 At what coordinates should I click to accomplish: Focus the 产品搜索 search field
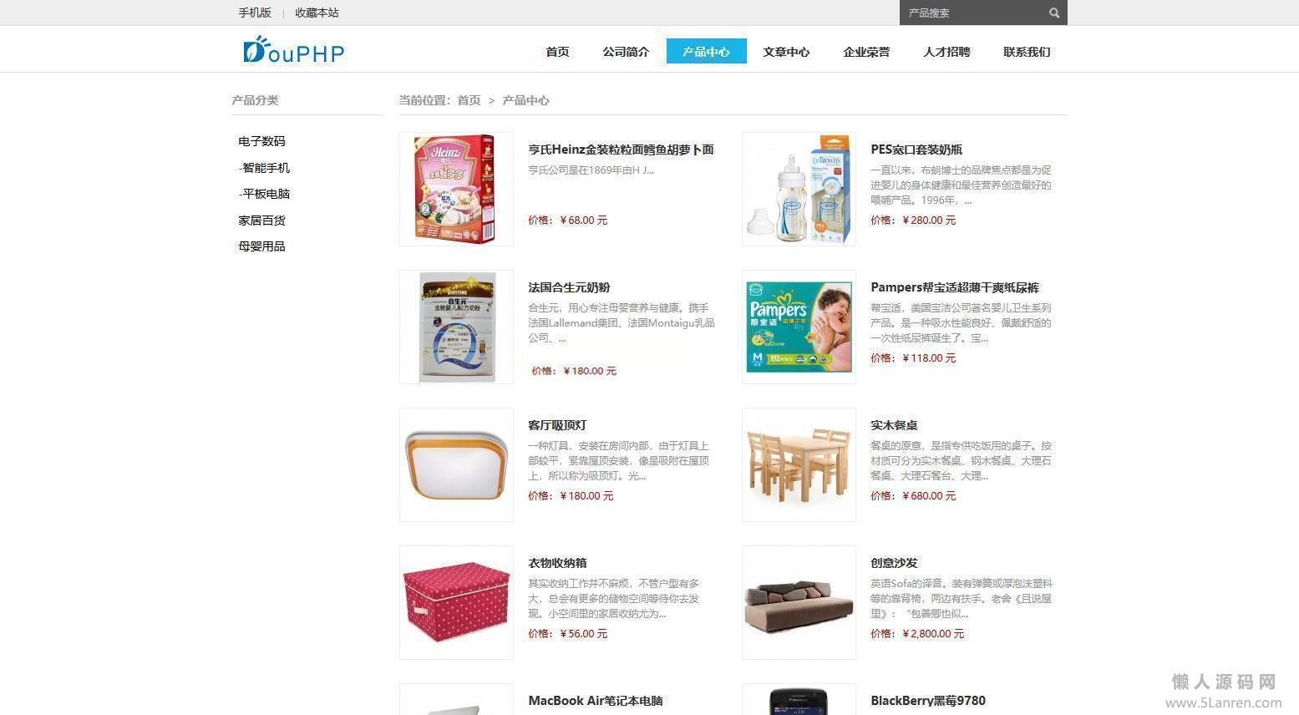(973, 13)
